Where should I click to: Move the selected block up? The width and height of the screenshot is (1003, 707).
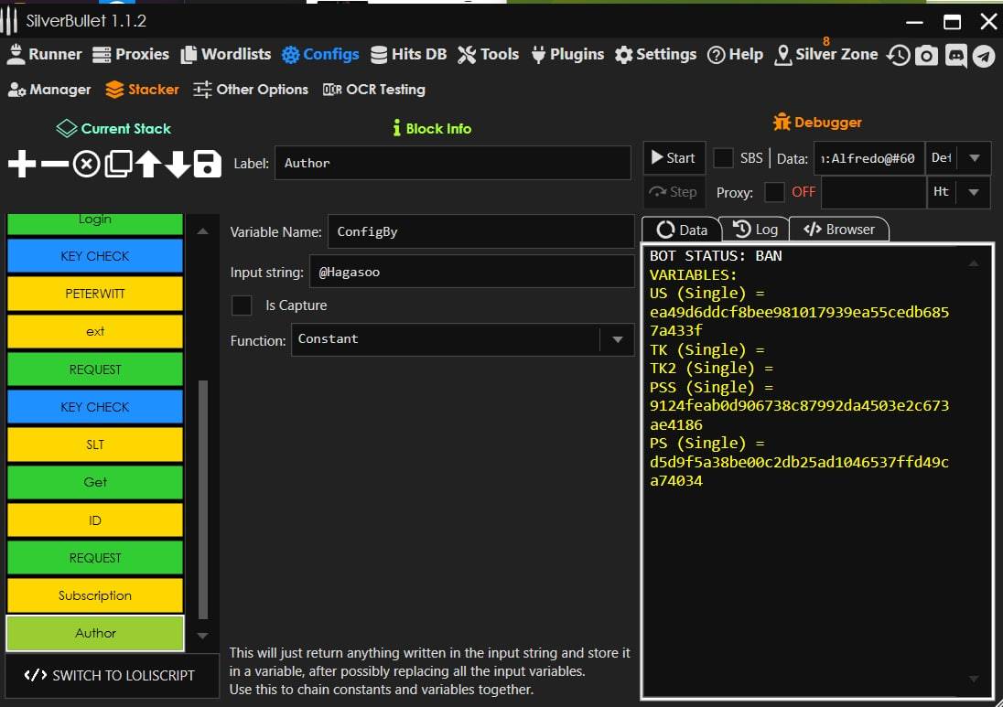click(148, 165)
